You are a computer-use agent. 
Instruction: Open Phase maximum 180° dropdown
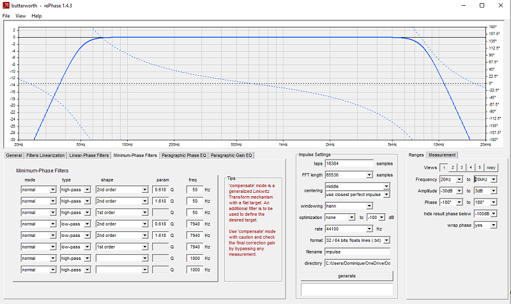point(493,202)
